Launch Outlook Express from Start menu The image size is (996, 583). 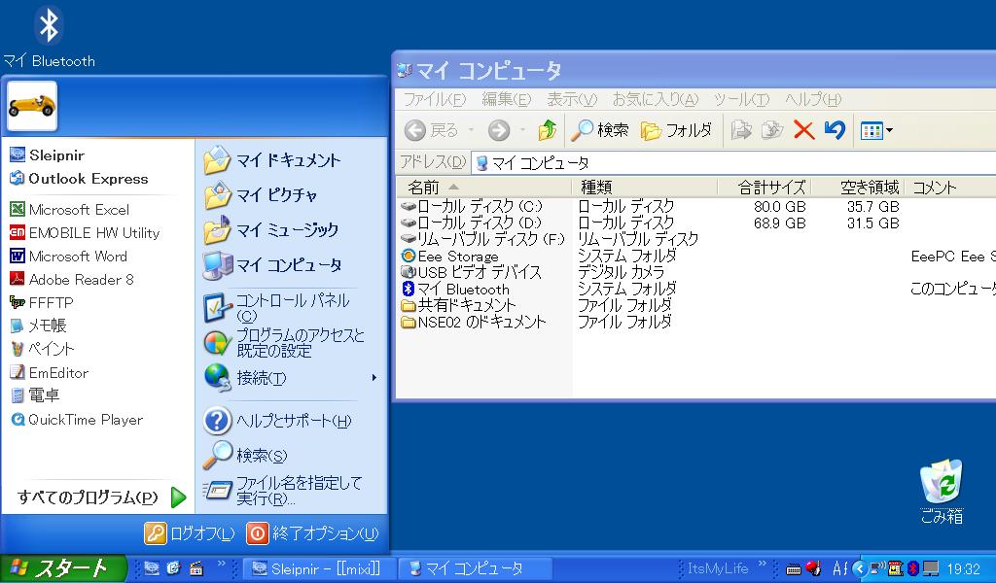click(79, 178)
